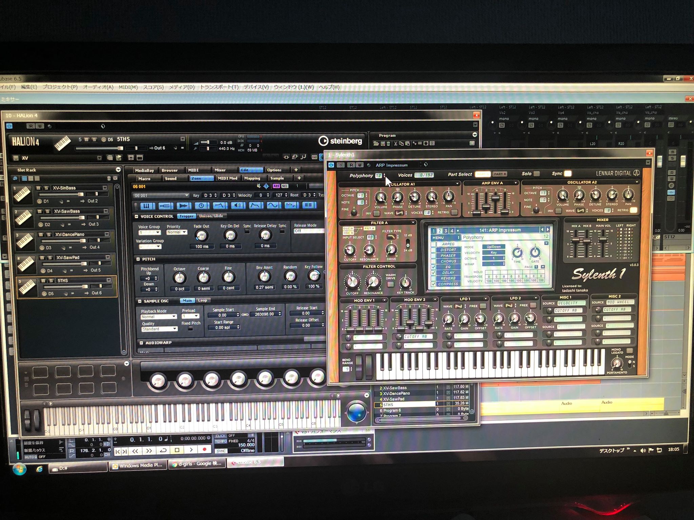Switch to the HALion Sound tab

point(171,178)
